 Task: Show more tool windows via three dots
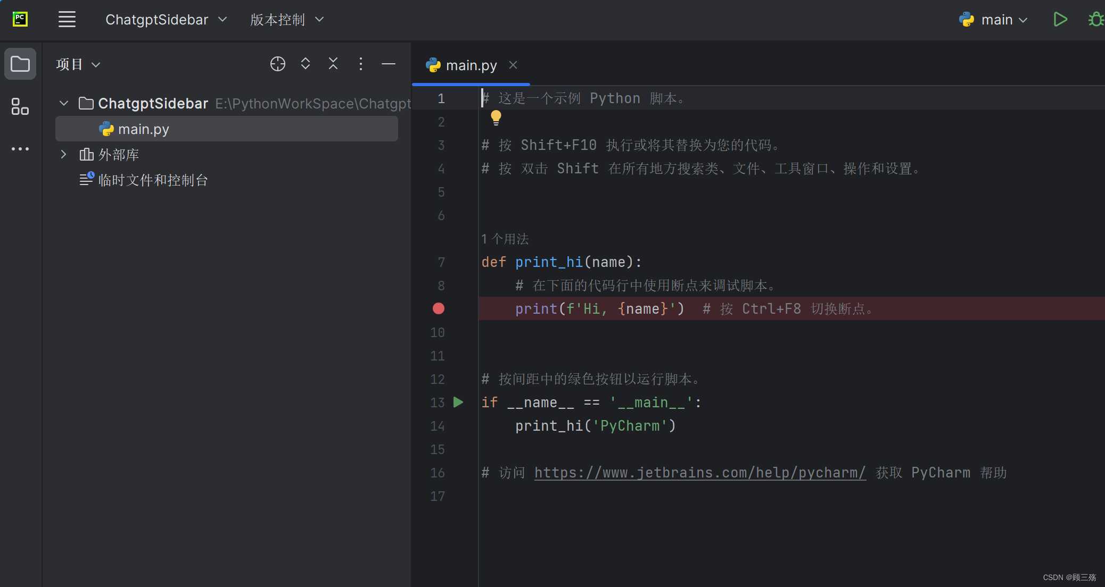click(20, 149)
